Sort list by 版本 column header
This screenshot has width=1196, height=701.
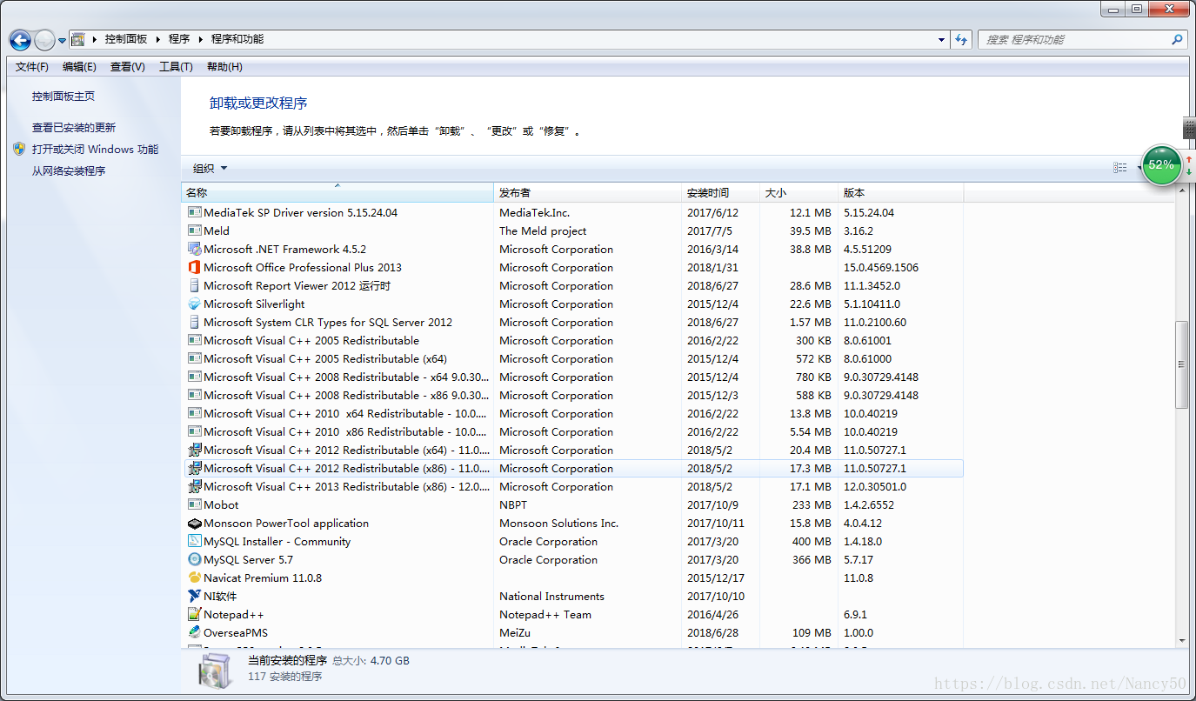pyautogui.click(x=901, y=193)
